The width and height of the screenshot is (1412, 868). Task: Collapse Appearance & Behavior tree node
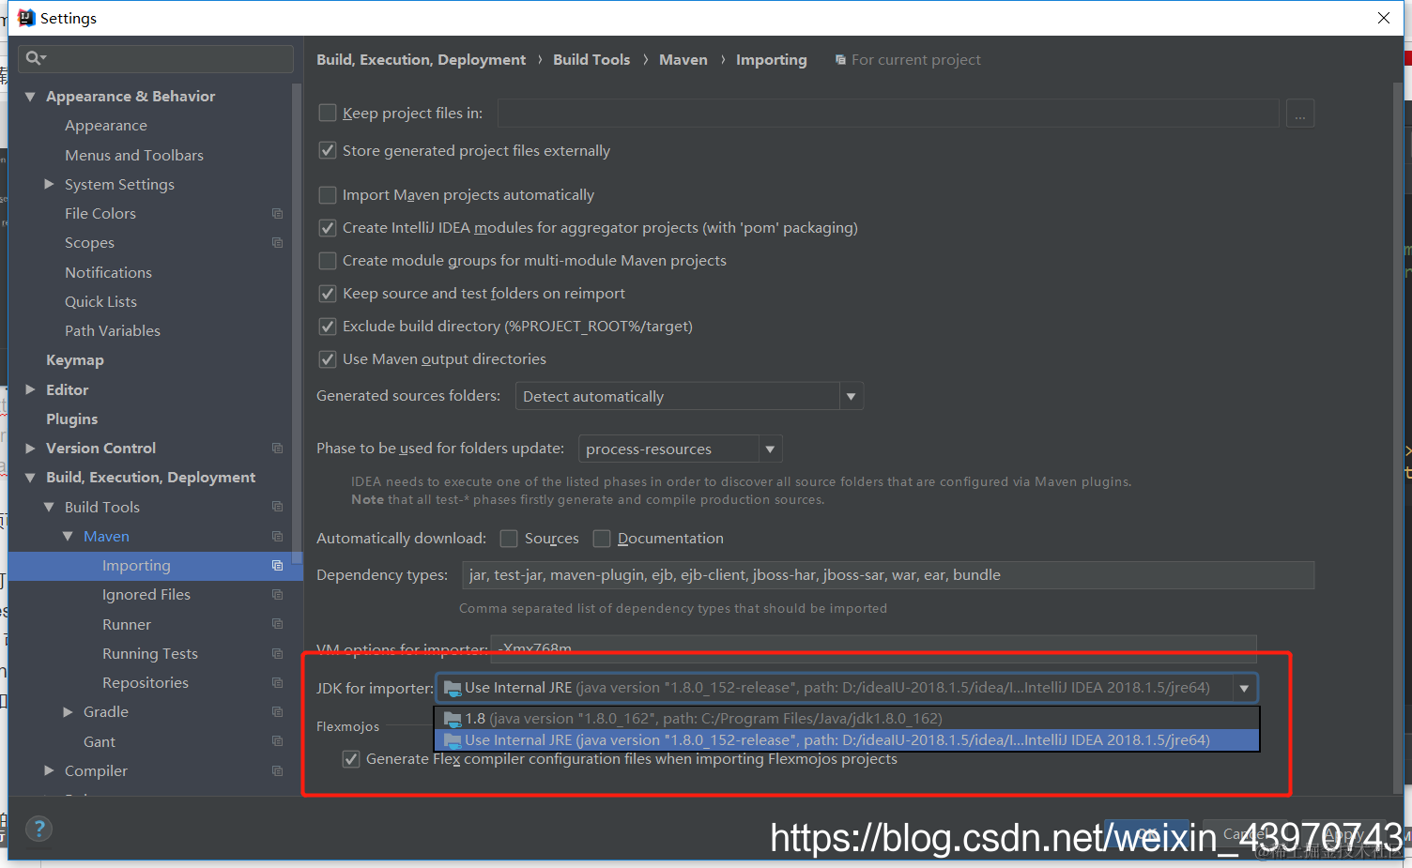30,96
